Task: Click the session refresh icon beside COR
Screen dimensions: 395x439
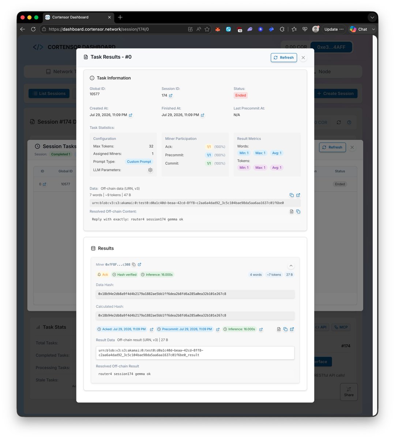Action: pos(339,123)
